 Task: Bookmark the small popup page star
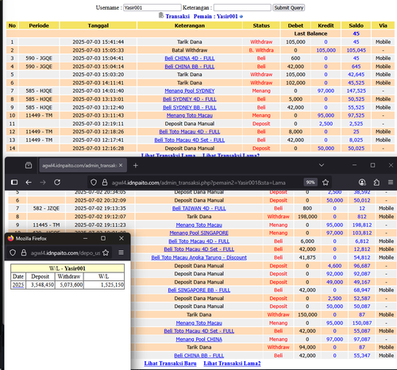106,252
